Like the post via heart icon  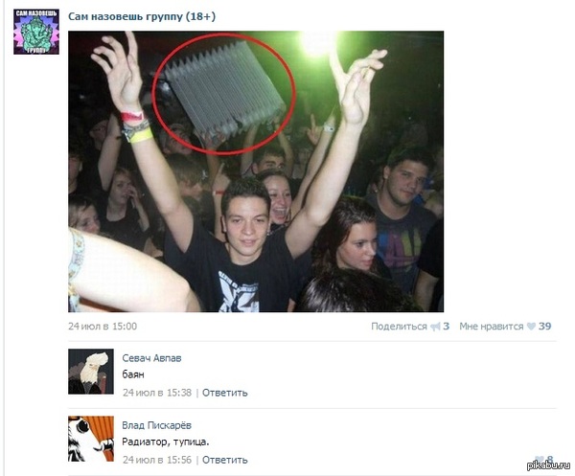(x=531, y=327)
